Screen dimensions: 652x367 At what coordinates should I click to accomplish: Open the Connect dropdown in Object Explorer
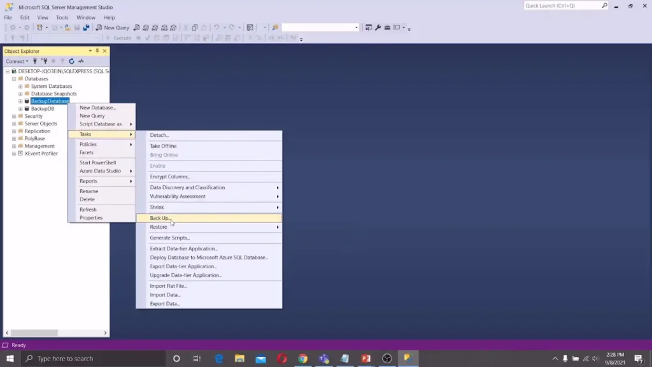click(x=17, y=61)
